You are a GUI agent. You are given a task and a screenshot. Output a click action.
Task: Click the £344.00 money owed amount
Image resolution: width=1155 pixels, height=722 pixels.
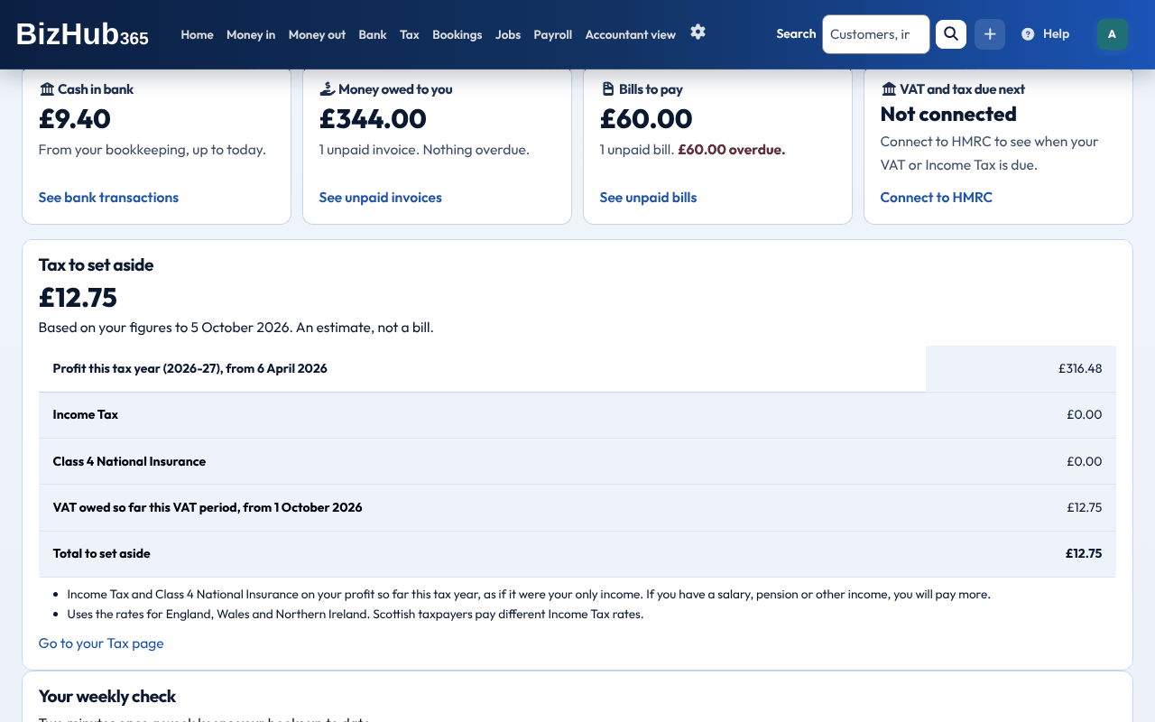374,118
